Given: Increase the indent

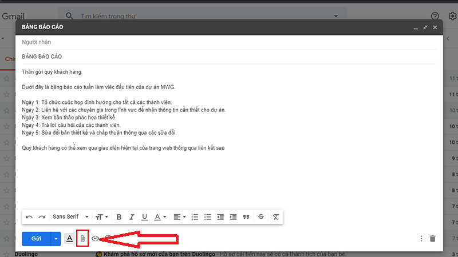Looking at the screenshot, I should (233, 217).
